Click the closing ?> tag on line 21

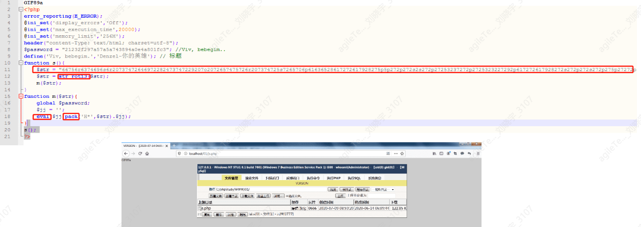pyautogui.click(x=27, y=136)
